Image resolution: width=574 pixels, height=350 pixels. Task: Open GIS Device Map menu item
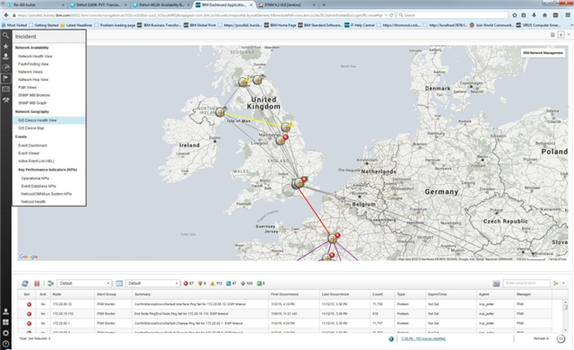tap(31, 128)
